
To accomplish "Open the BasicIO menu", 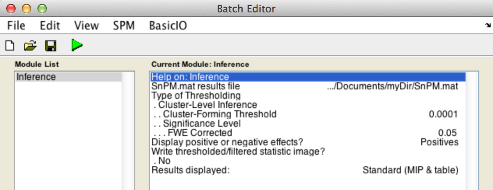I will pos(168,26).
